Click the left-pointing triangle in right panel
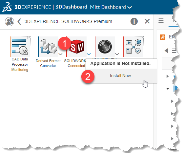The image size is (182, 153). pyautogui.click(x=167, y=51)
